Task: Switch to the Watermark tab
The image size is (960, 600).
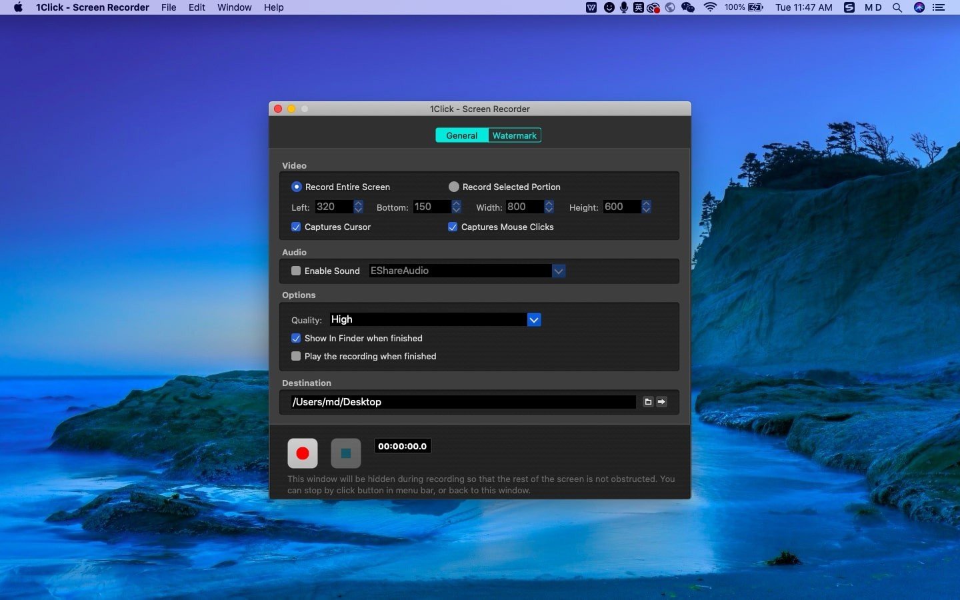Action: tap(514, 135)
